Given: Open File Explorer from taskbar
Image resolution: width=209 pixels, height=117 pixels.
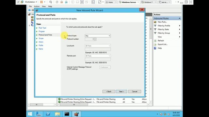Looking at the screenshot, I should [x=57, y=114].
